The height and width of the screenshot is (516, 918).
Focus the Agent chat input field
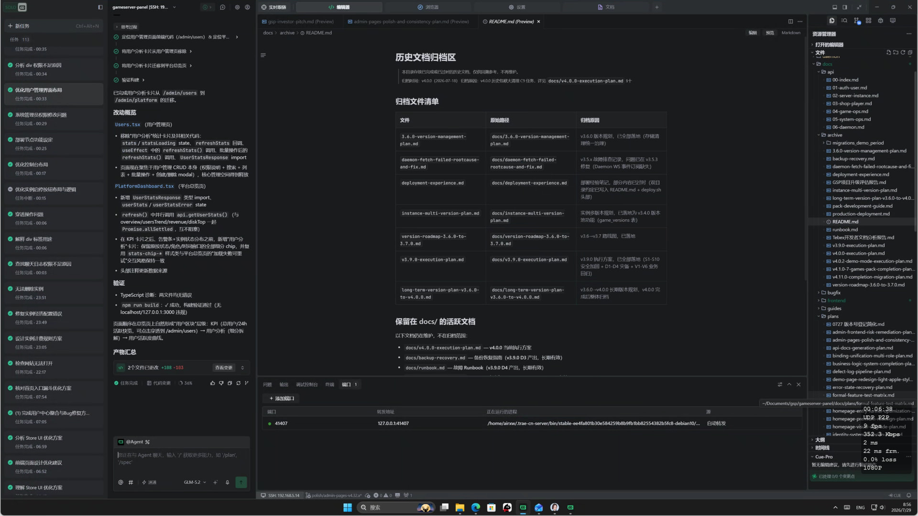coord(181,459)
